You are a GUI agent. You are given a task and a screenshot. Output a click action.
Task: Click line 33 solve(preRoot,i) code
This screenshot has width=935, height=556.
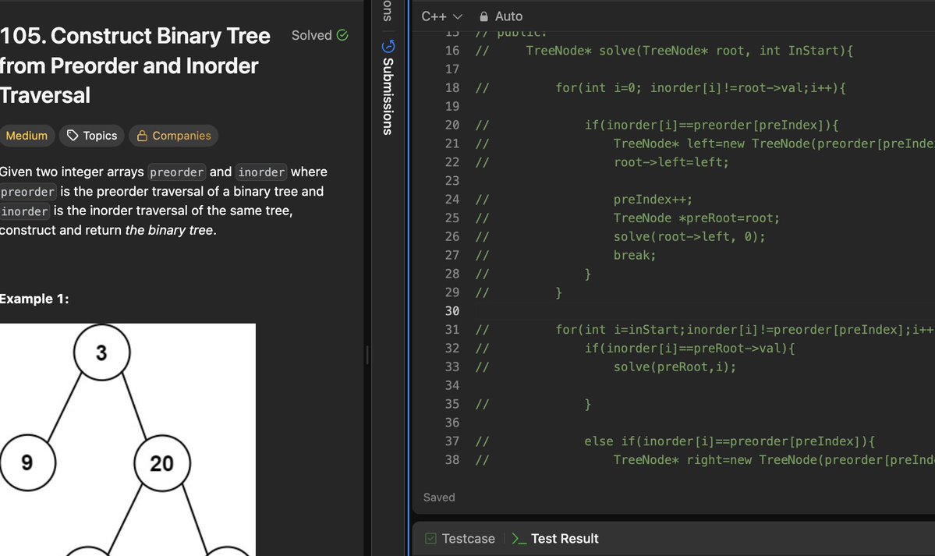675,367
